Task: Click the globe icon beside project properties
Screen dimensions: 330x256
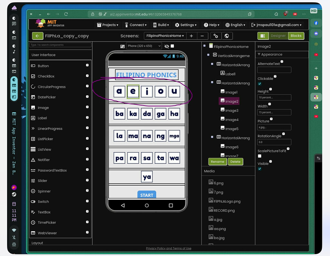Action: click(x=227, y=36)
